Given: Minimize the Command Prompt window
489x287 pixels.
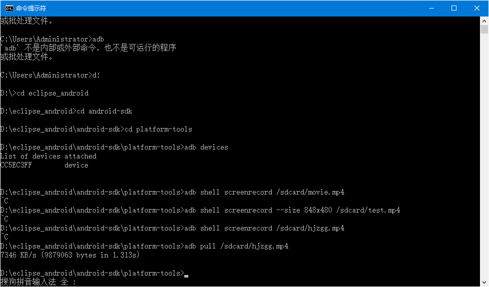Looking at the screenshot, I should (432, 8).
